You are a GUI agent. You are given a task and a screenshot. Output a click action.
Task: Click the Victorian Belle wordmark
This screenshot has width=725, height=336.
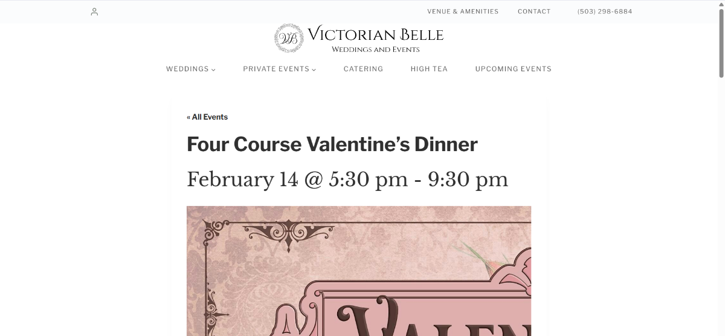pyautogui.click(x=375, y=34)
